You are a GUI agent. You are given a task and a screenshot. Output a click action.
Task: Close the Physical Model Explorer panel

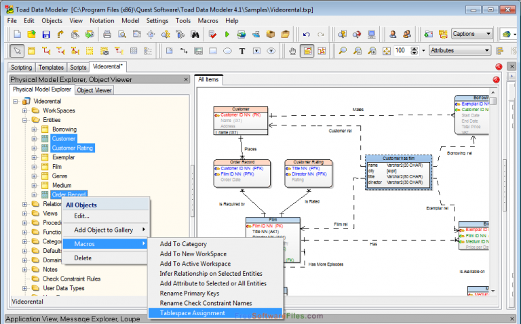(186, 79)
